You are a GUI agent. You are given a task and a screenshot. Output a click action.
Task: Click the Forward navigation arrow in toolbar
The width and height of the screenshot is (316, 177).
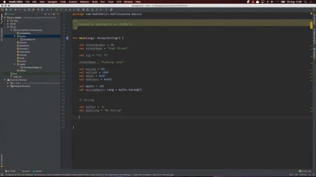pyautogui.click(x=51, y=10)
